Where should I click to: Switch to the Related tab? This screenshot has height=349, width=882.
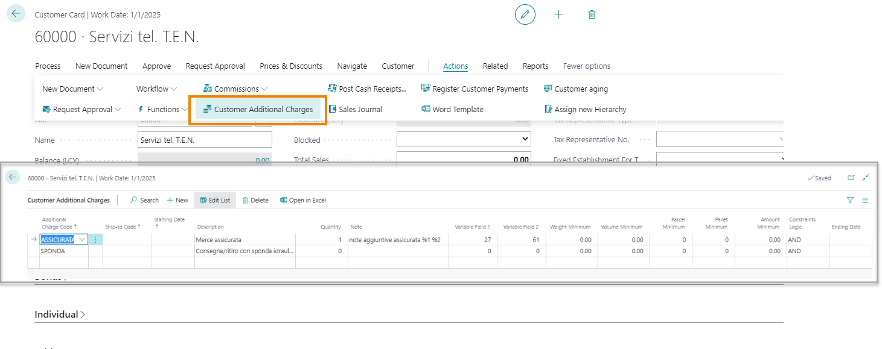pos(495,66)
